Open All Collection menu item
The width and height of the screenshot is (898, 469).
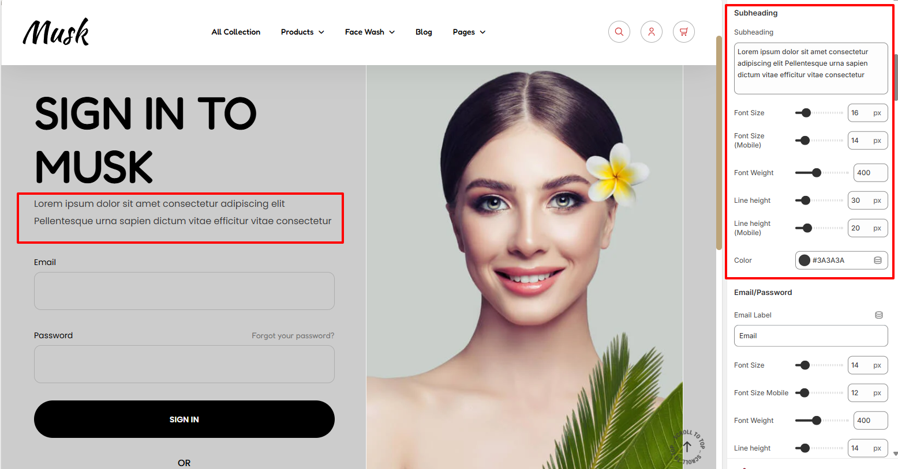tap(236, 32)
